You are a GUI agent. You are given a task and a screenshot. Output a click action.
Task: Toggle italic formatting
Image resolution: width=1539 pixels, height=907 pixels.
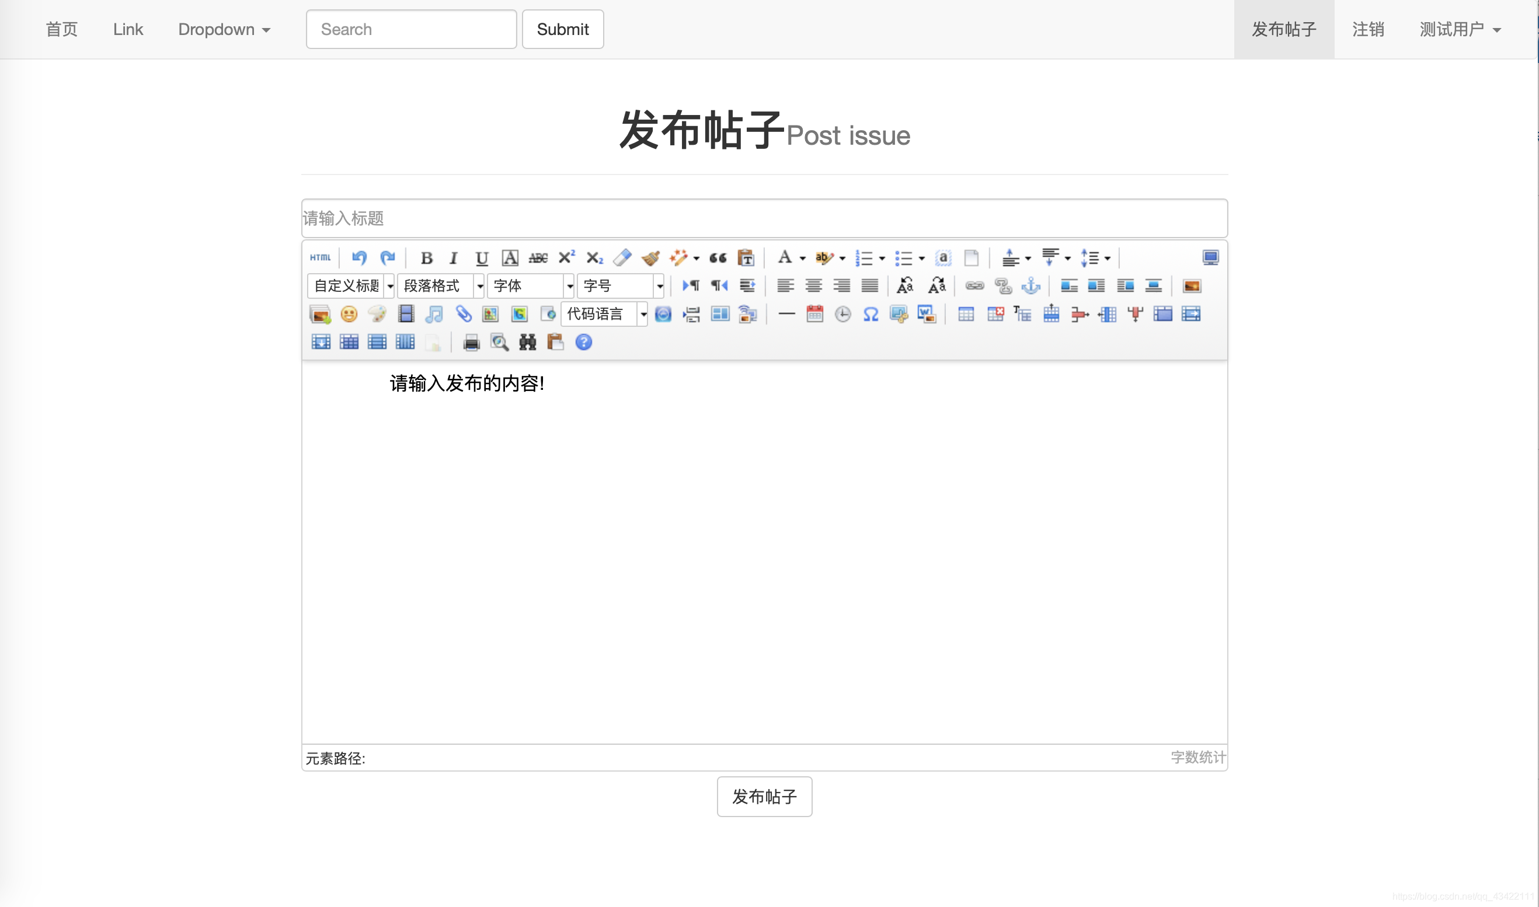tap(453, 258)
